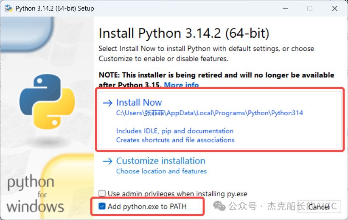Screen dimensions: 348x220
Task: Click "Includes IDLE, pip and documentation" text
Action: pyautogui.click(x=175, y=131)
